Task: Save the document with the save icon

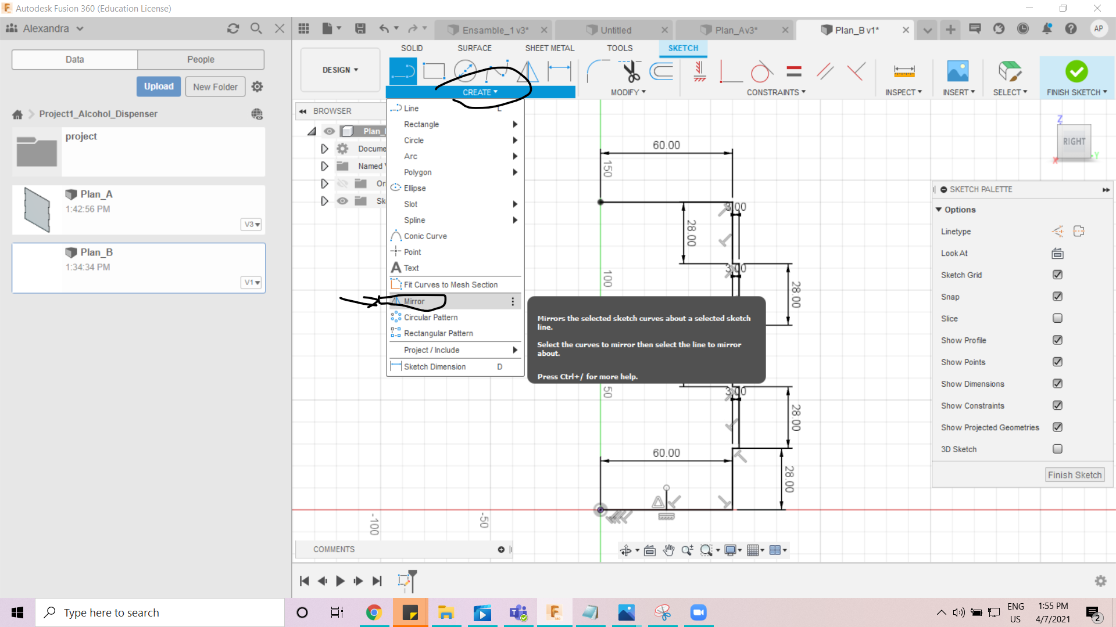Action: (x=360, y=28)
